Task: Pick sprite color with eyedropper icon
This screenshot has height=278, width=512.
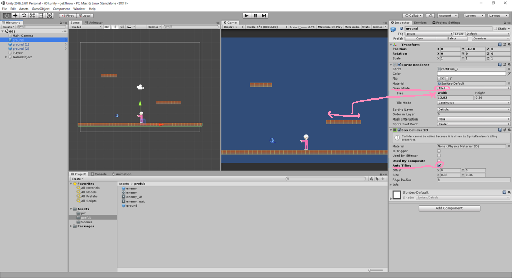Action: (x=509, y=74)
